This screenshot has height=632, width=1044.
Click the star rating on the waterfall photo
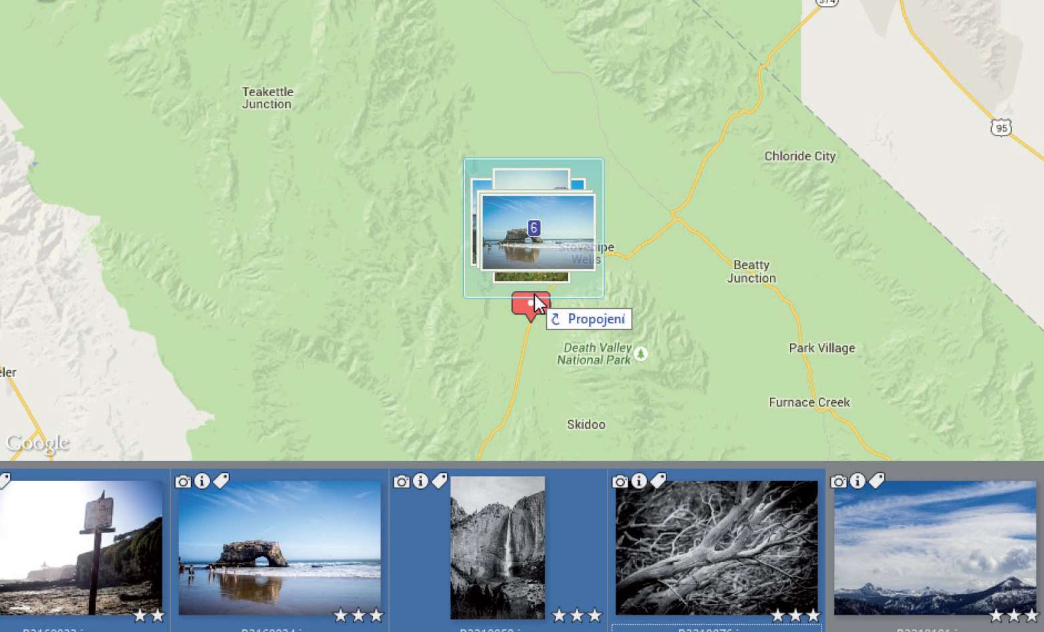pos(576,615)
